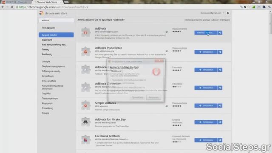
Task: Share Adblock for Pirate Bay
Action: pyautogui.click(x=220, y=122)
